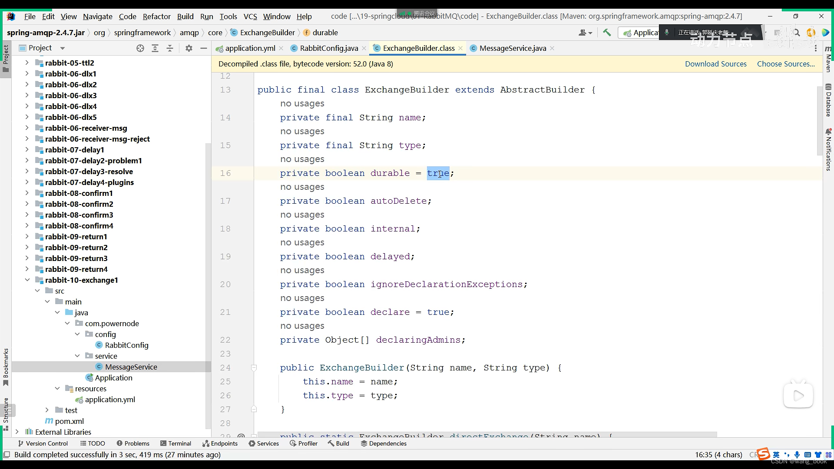834x469 pixels.
Task: Click the collapse all icon in Project panel
Action: 170,48
